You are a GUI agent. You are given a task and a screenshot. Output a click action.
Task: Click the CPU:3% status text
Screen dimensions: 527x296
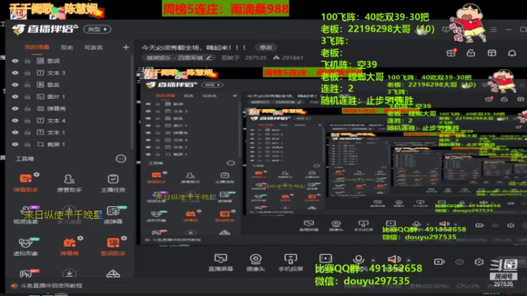468,286
